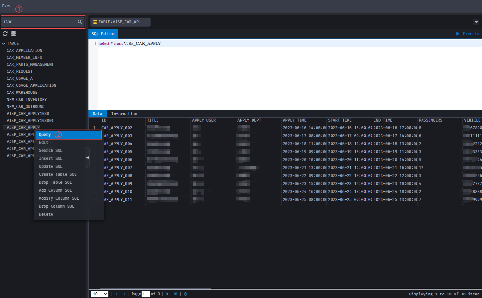Screen dimensions: 482x298
Task: Go to next page of results
Action: point(167,294)
